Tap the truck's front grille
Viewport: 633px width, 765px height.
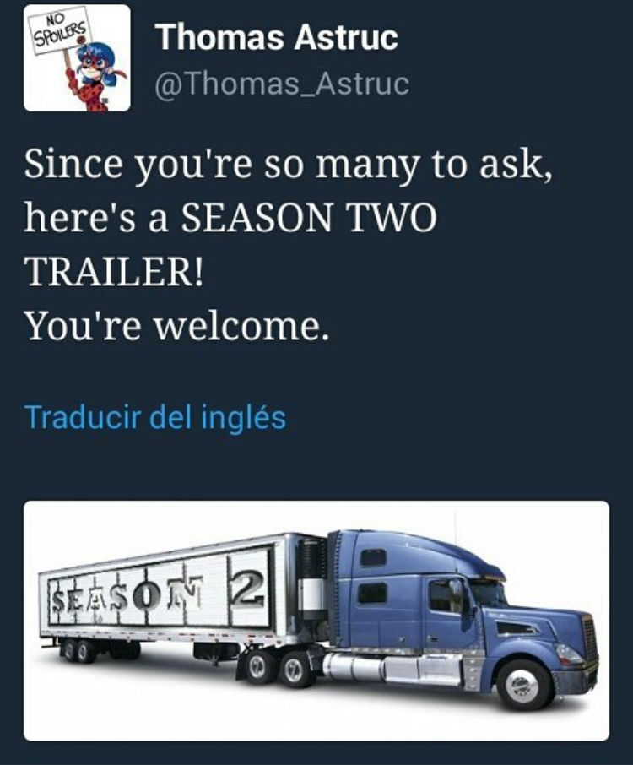tap(590, 636)
